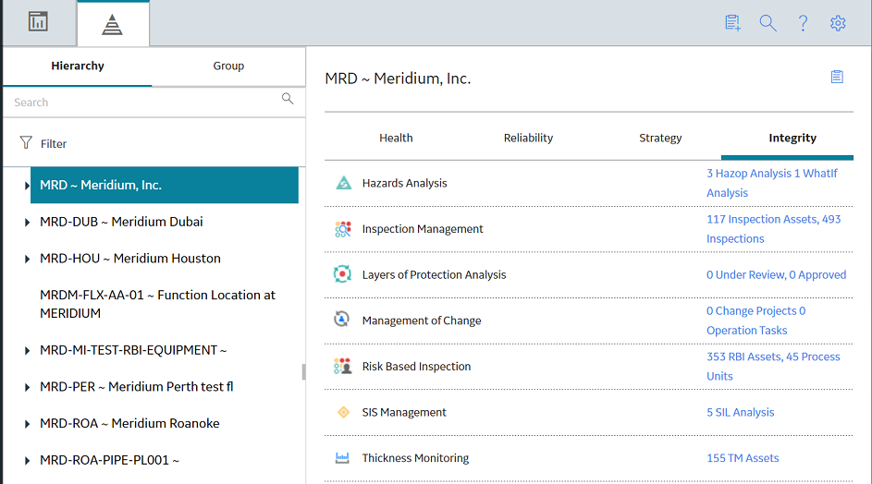Click the Layers of Protection Analysis label
The height and width of the screenshot is (484, 872).
click(x=434, y=274)
